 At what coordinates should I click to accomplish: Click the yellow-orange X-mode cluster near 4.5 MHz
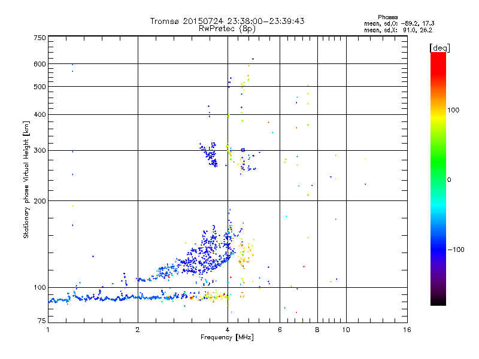246,252
